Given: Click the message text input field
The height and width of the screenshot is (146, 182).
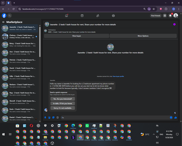Looking at the screenshot, I should [115, 118].
